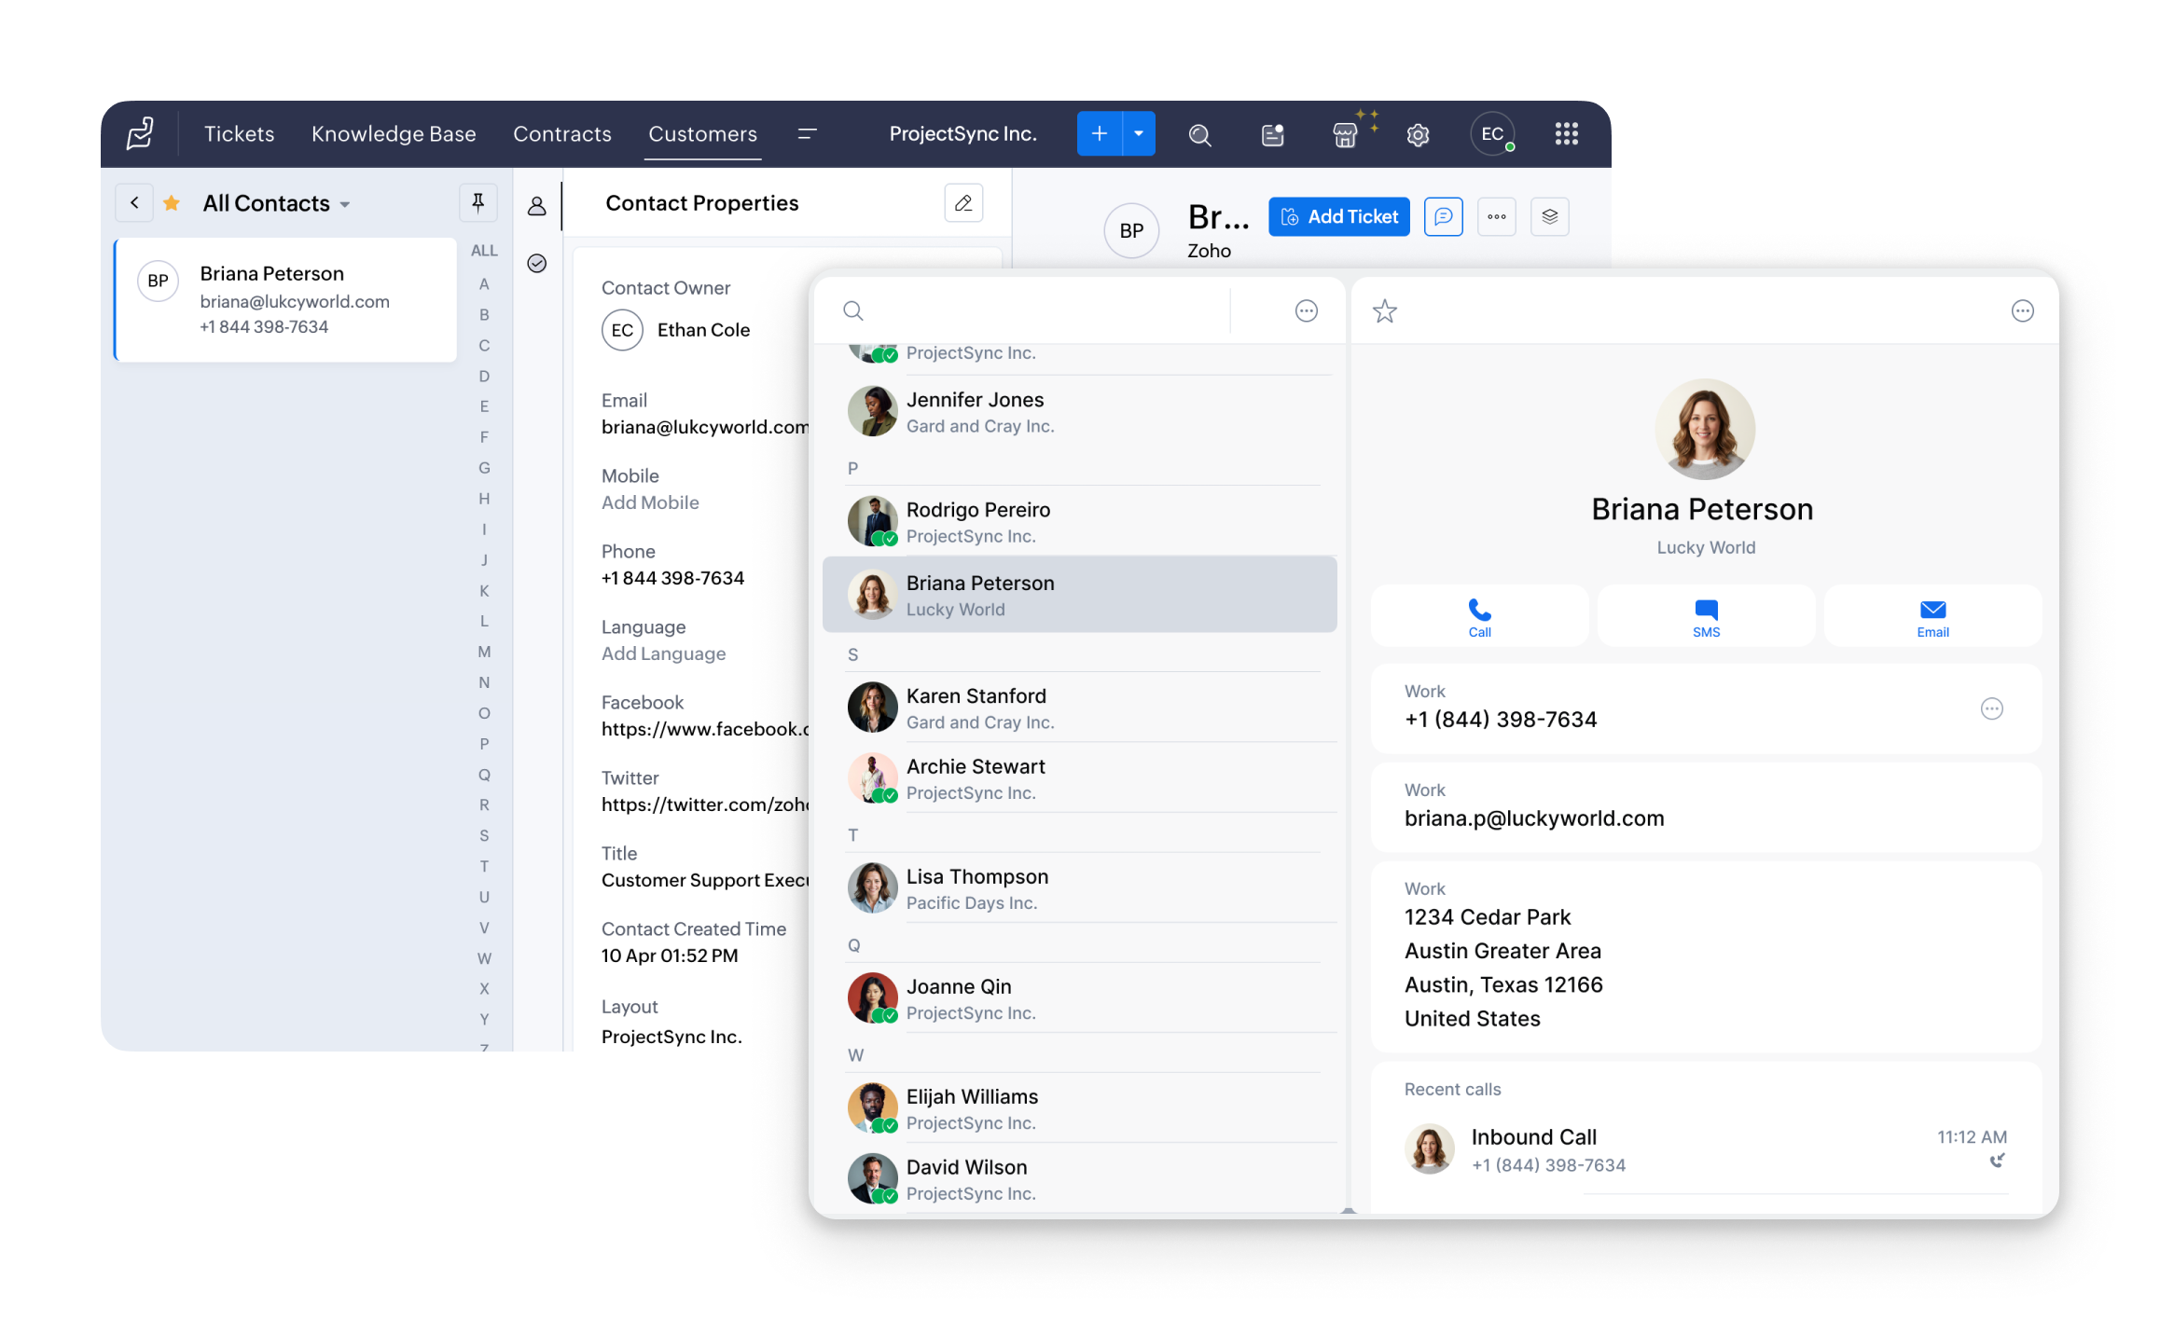The width and height of the screenshot is (2160, 1320).
Task: Open the apps grid launcher
Action: pyautogui.click(x=1566, y=134)
